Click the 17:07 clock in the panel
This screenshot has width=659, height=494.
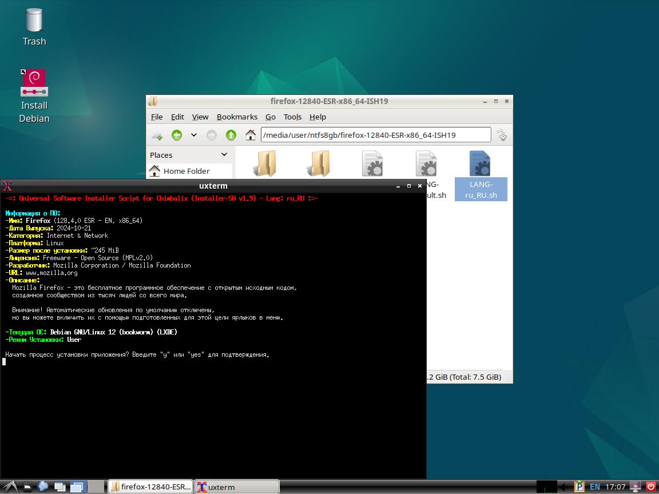(x=616, y=487)
